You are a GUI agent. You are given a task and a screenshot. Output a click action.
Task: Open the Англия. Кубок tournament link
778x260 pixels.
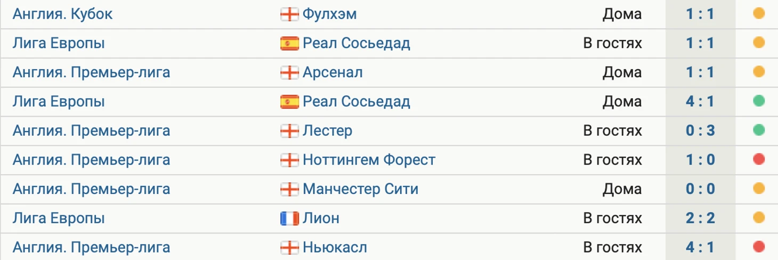[x=63, y=14]
